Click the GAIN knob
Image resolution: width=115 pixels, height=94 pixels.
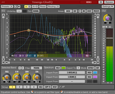27,77
